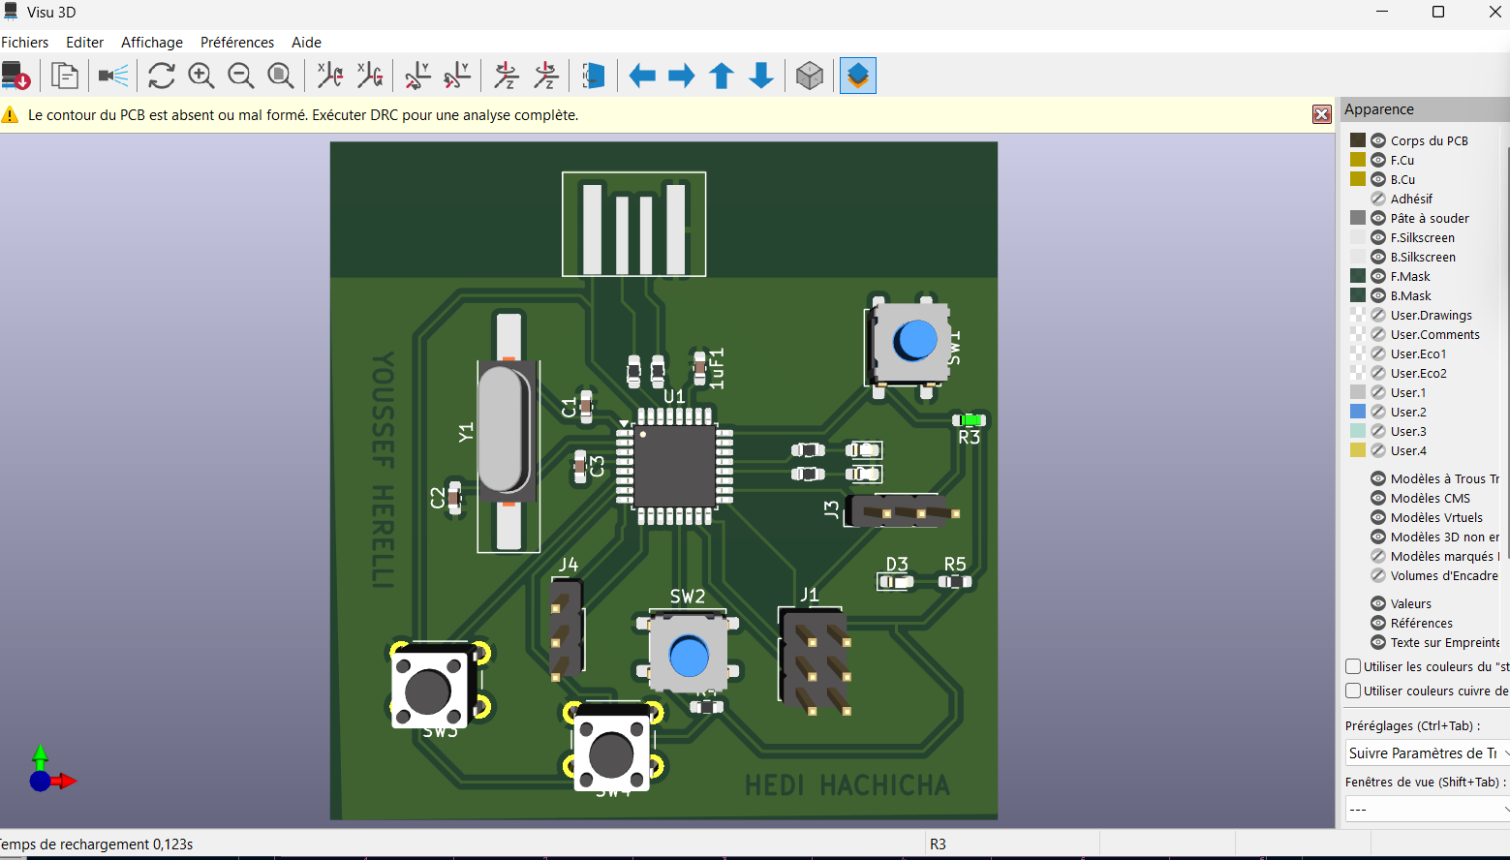Image resolution: width=1510 pixels, height=860 pixels.
Task: Move board left with blue arrow
Action: (642, 76)
